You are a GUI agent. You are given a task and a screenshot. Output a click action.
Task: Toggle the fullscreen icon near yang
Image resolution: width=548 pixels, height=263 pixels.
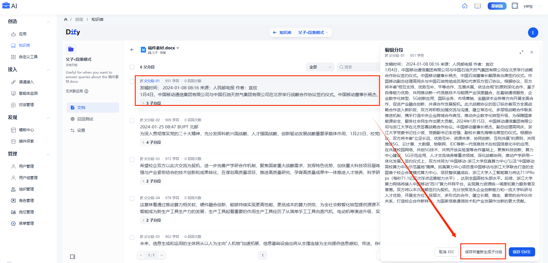pos(515,6)
